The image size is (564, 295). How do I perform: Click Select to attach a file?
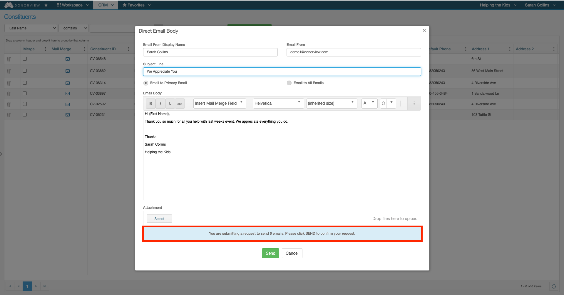coord(159,218)
